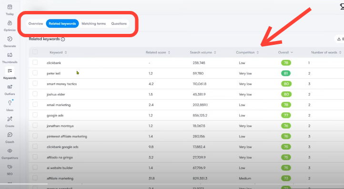
Task: Select the Related keywords tab
Action: click(x=62, y=23)
